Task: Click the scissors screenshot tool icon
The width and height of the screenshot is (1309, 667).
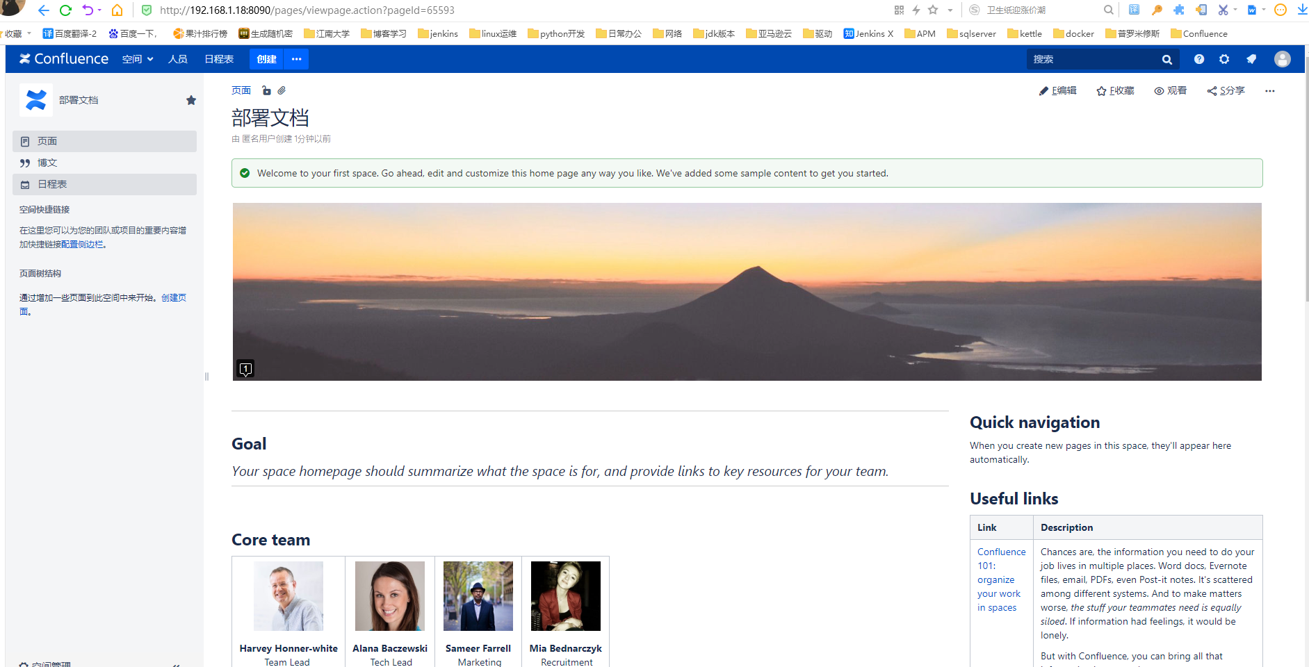Action: click(1223, 10)
